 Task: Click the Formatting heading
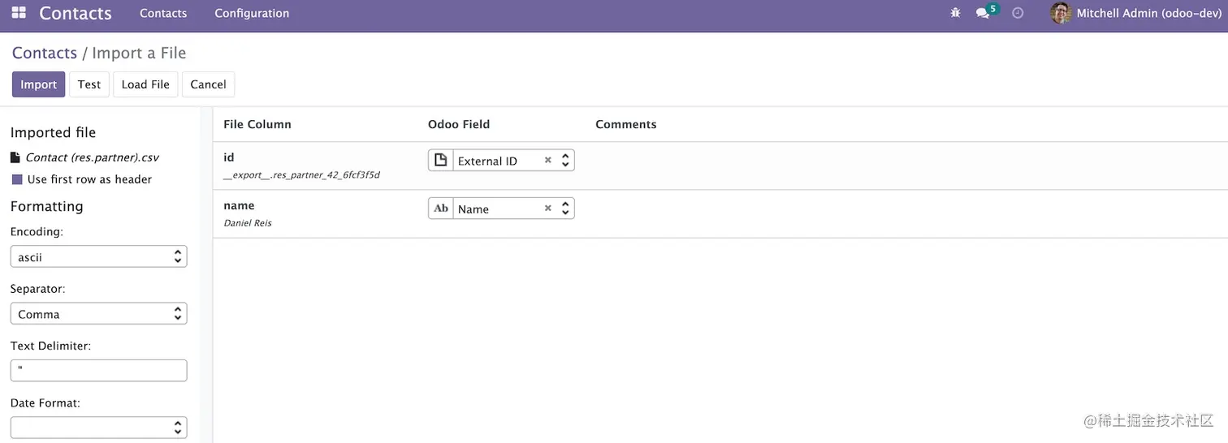(47, 206)
